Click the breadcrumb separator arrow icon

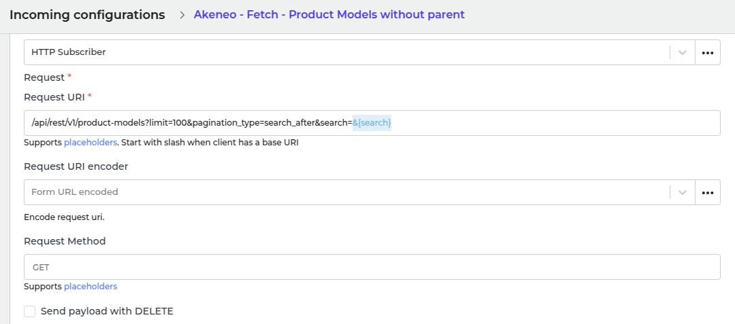pos(182,15)
